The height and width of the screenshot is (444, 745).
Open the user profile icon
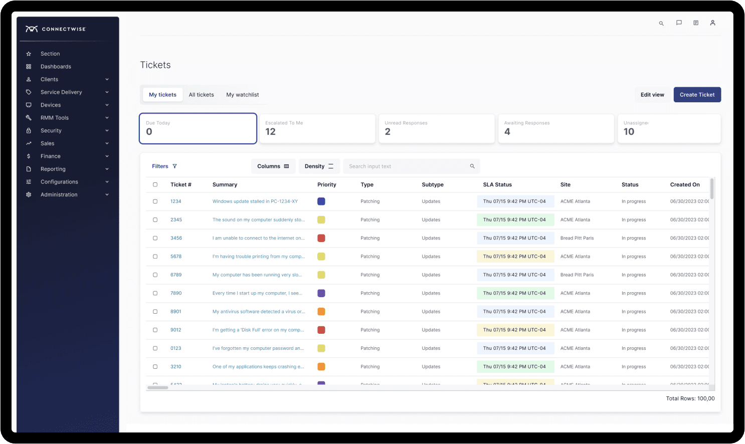pos(712,23)
